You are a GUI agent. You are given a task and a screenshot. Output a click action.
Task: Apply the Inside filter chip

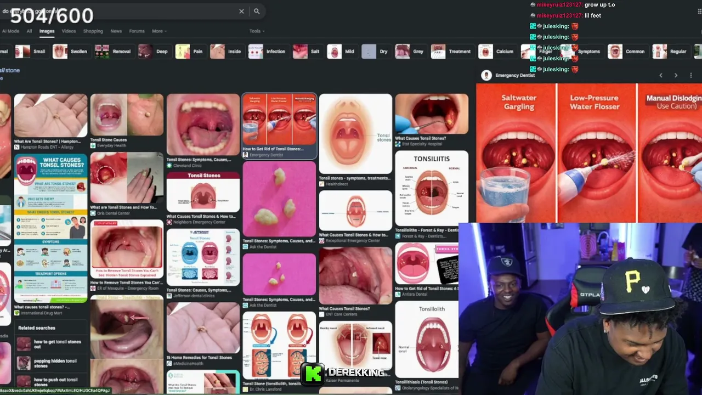click(x=227, y=52)
